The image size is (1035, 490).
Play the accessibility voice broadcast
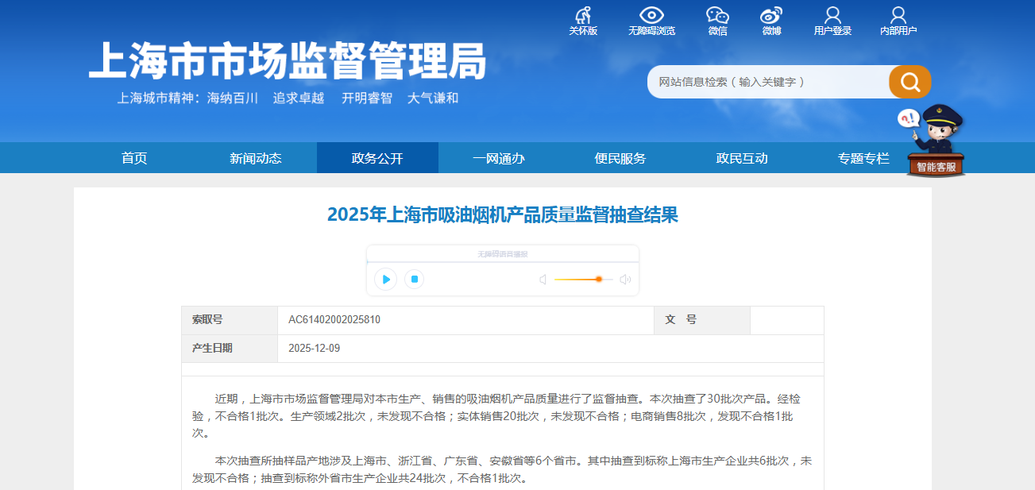pyautogui.click(x=385, y=280)
